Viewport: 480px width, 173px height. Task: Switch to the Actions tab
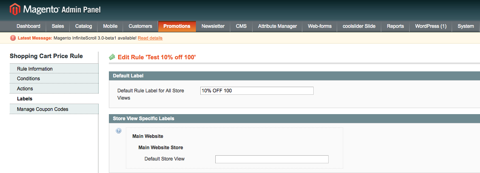click(x=54, y=88)
